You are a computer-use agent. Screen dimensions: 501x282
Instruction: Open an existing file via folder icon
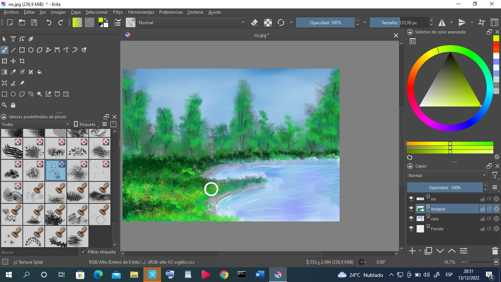tap(22, 22)
